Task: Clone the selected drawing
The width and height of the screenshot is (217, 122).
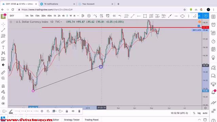Action: tap(48, 111)
